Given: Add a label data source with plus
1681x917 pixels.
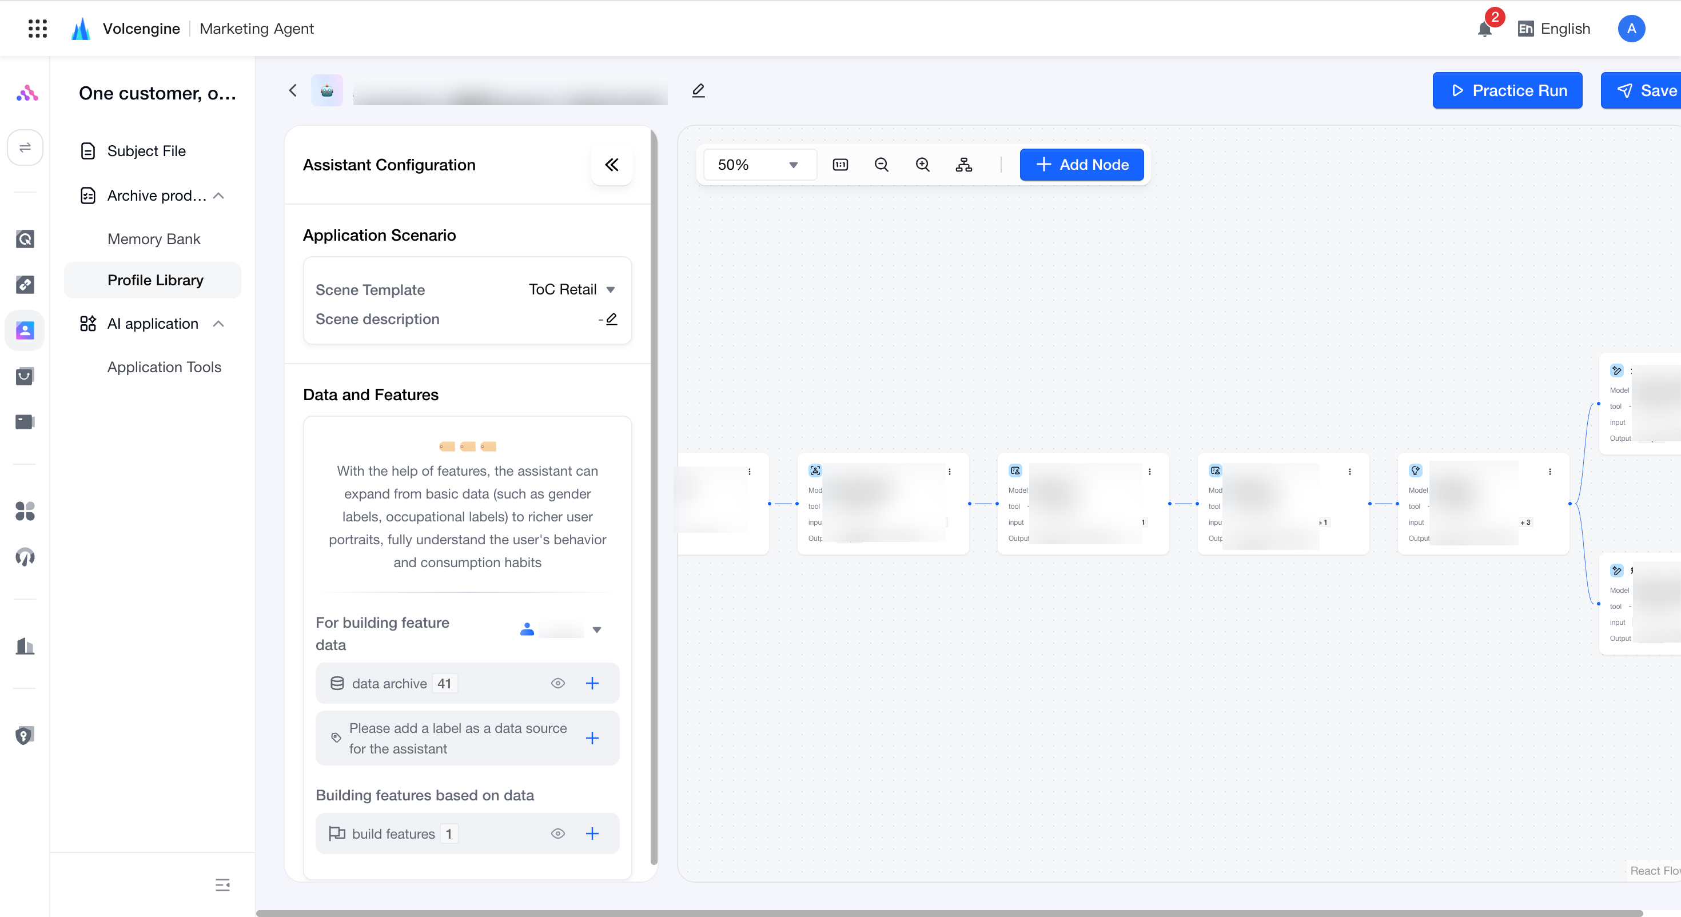Looking at the screenshot, I should (x=592, y=738).
